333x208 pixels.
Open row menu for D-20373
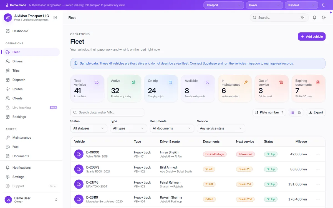pyautogui.click(x=318, y=169)
